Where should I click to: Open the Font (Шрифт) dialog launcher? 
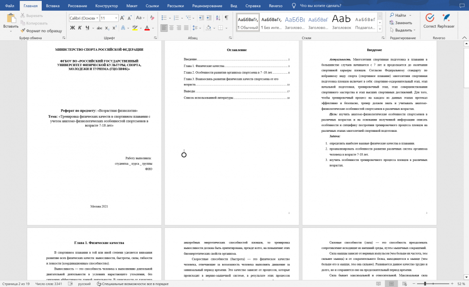(155, 38)
